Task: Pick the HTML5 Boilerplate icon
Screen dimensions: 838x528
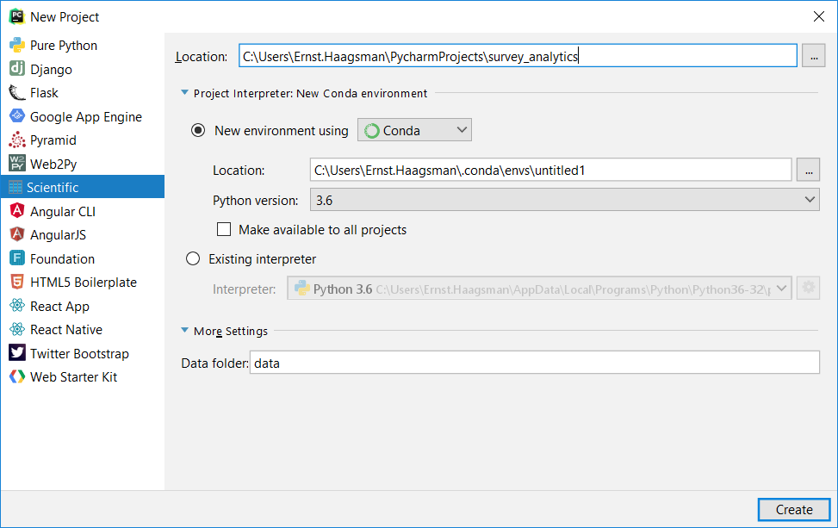Action: click(17, 282)
